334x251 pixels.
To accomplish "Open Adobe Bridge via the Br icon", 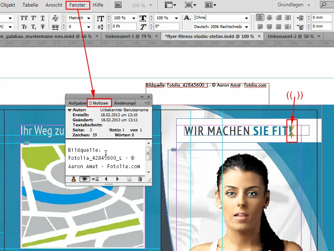I will (118, 5).
